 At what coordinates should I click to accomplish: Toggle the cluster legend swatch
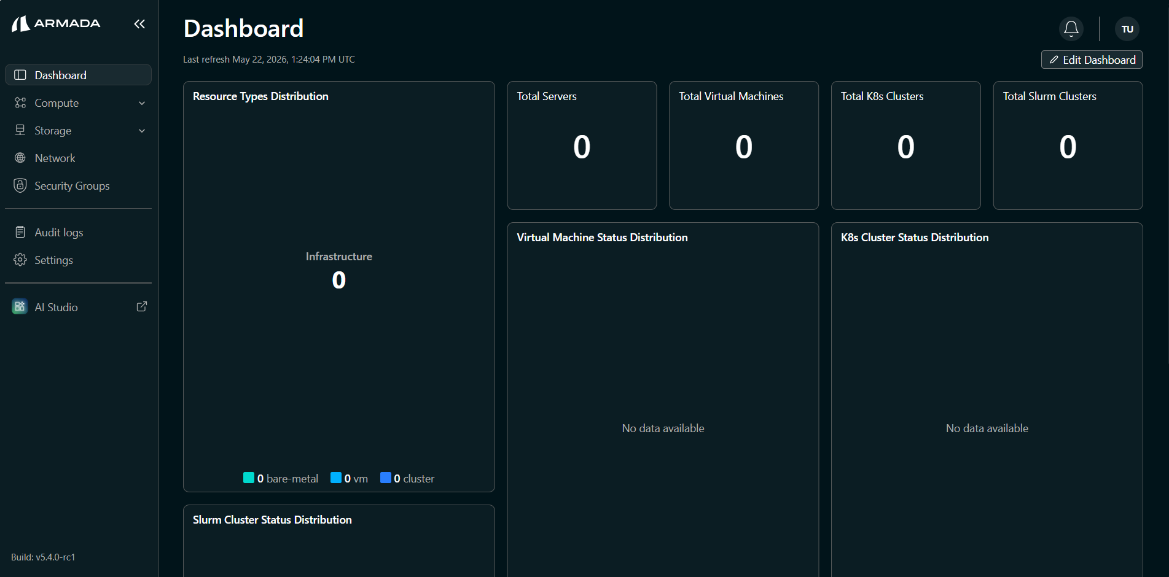point(386,478)
